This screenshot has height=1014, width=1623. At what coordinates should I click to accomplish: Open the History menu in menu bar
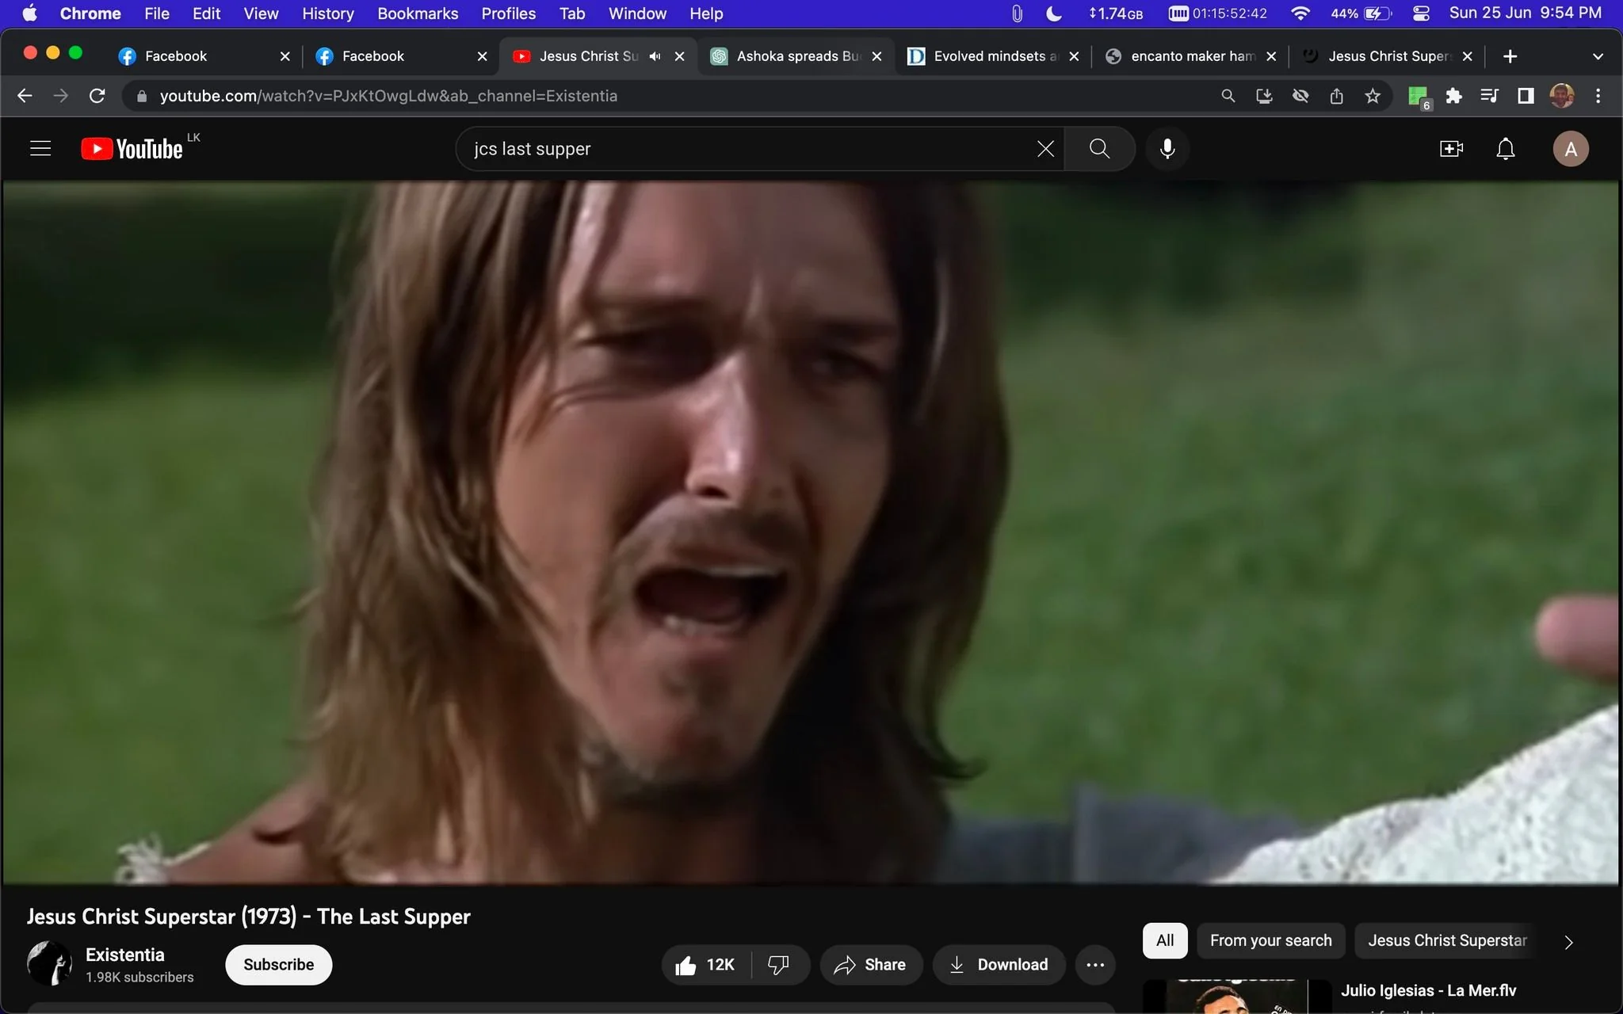[327, 13]
